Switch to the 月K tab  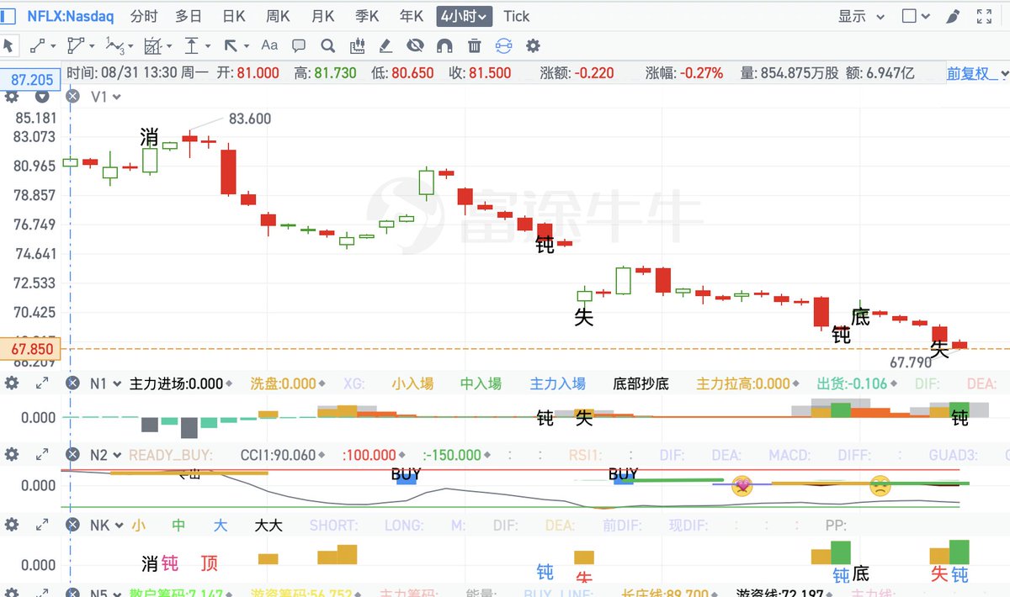(322, 16)
